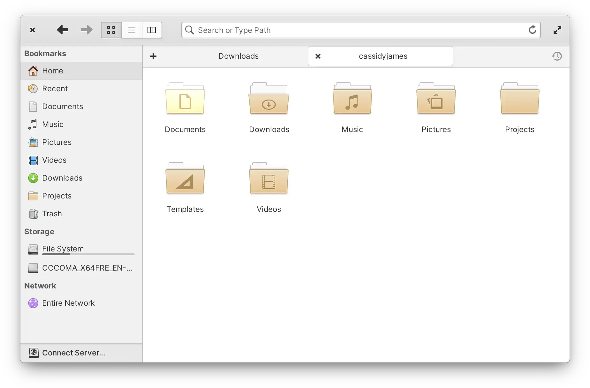
Task: Switch to grid view mode
Action: [111, 30]
